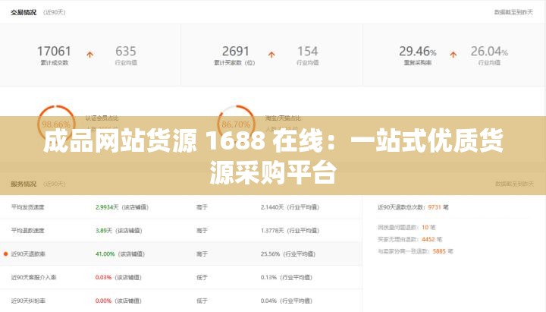Click the 635 行业均值 value
Viewport: 546px width, 312px height.
coord(126,52)
